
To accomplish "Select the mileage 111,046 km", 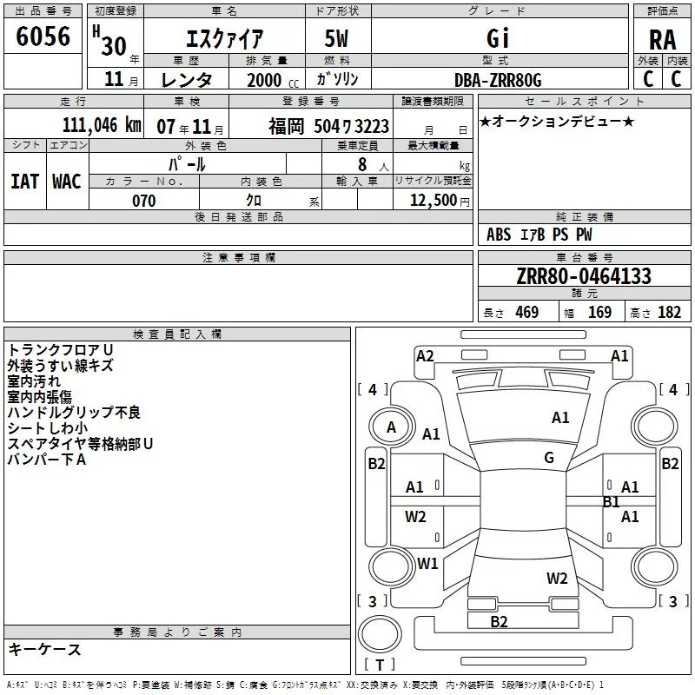I will pos(102,125).
